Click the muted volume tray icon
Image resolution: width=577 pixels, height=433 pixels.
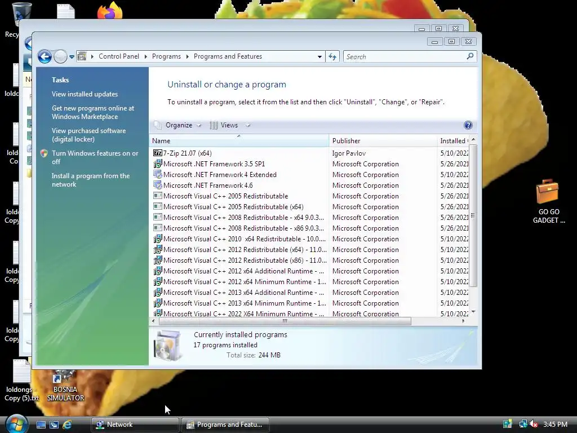(x=534, y=424)
